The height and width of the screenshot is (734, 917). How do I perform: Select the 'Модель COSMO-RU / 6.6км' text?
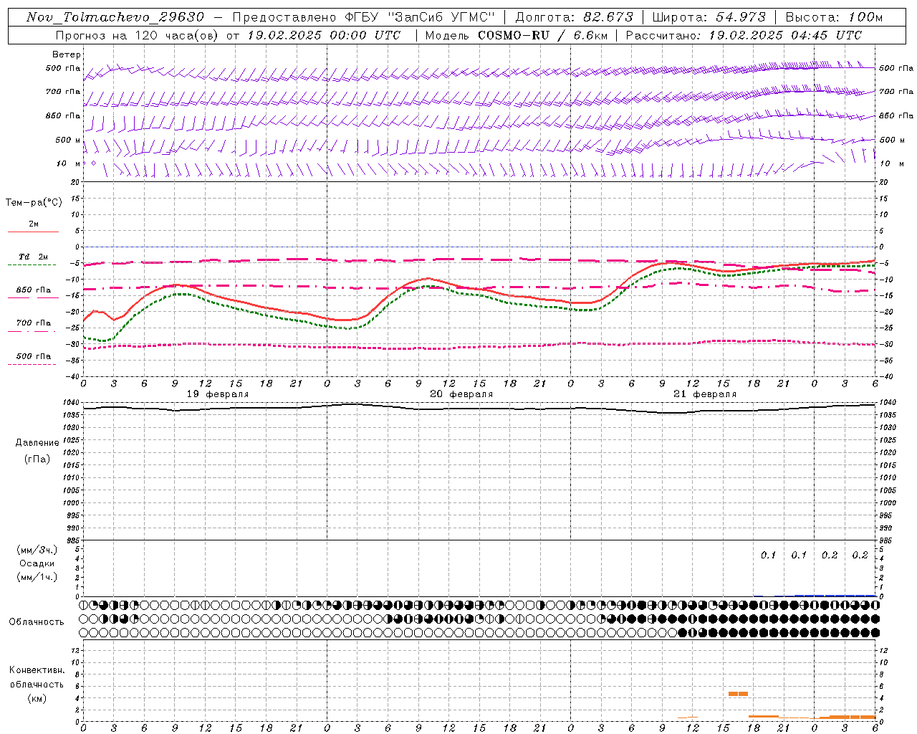(516, 35)
